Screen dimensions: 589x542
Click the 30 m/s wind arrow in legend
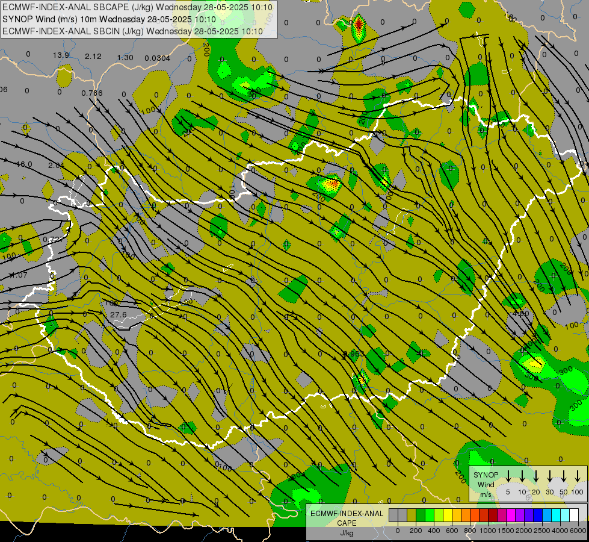point(549,476)
